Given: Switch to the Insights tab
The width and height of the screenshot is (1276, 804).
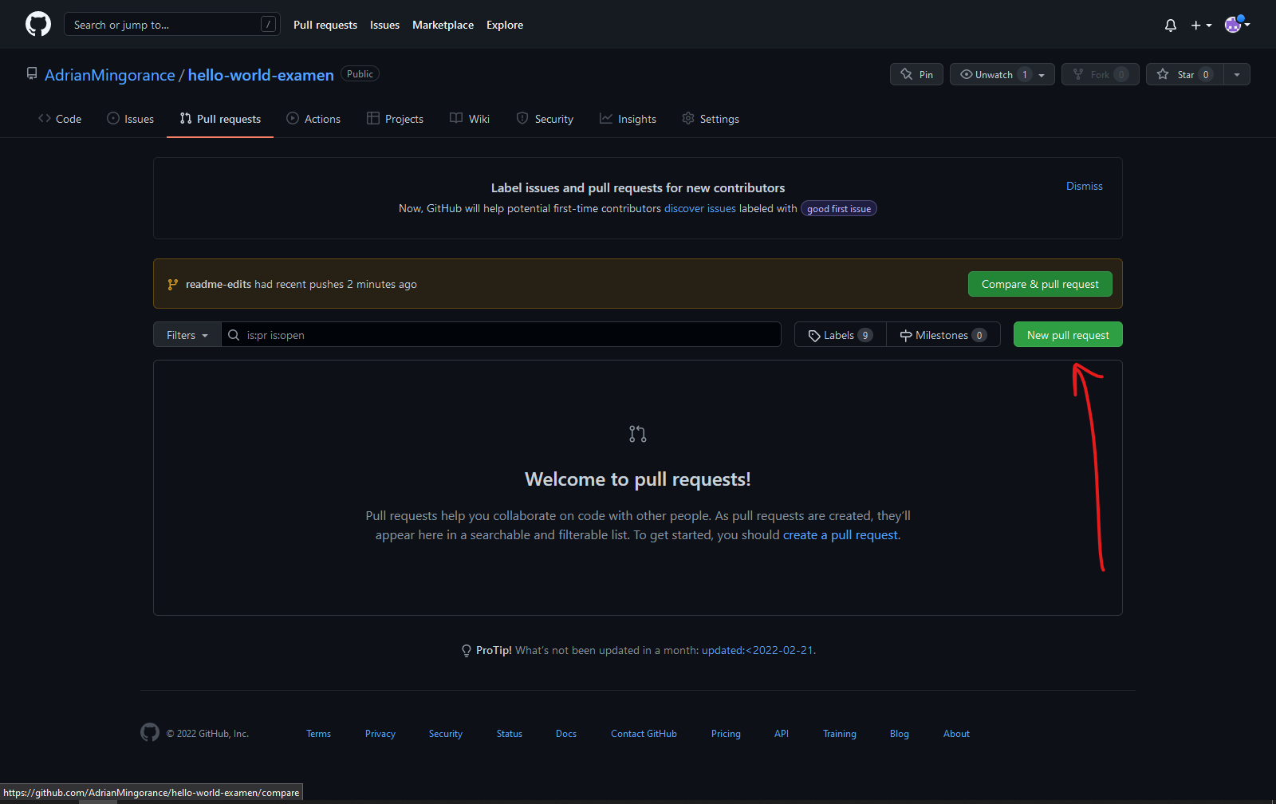Looking at the screenshot, I should tap(628, 118).
